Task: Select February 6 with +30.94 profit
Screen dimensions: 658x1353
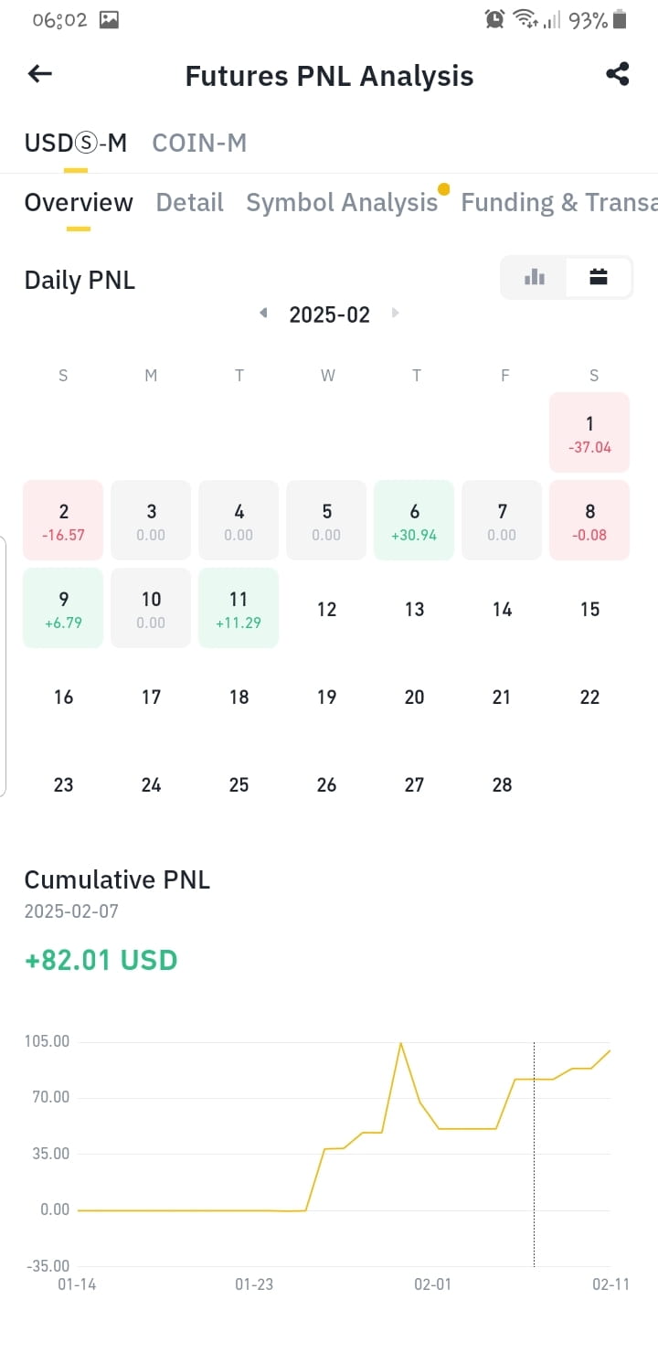Action: [x=414, y=520]
